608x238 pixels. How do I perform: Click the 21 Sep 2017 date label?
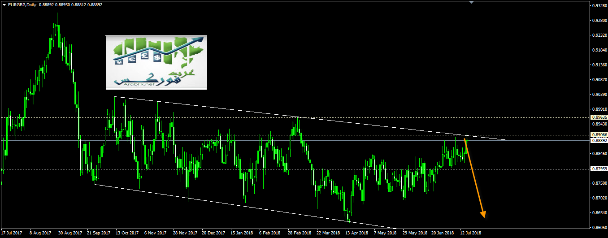coord(99,233)
